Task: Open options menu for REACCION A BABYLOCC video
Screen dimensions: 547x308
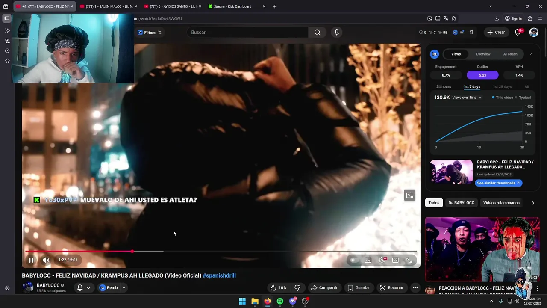Action: click(537, 289)
